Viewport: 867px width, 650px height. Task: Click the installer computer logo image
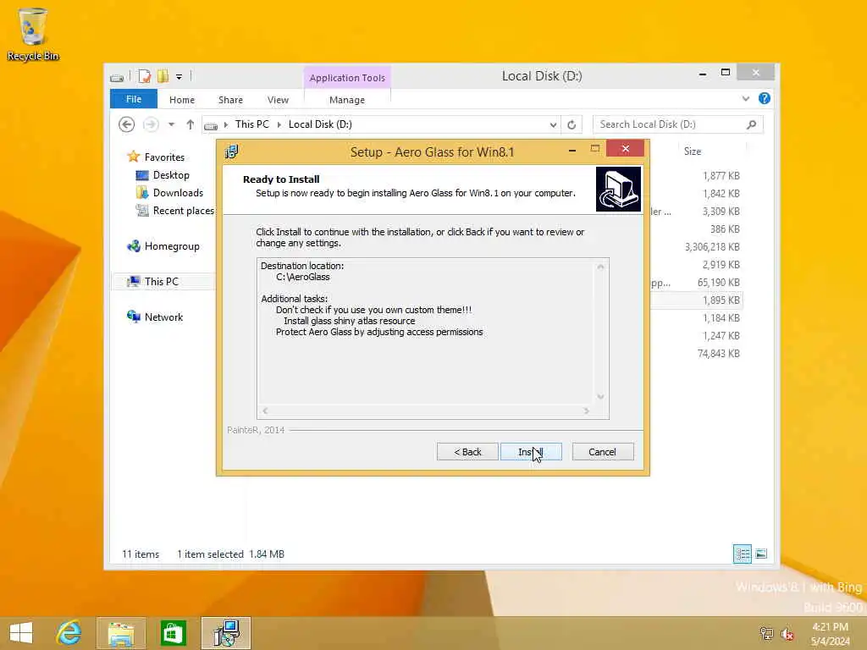click(618, 190)
